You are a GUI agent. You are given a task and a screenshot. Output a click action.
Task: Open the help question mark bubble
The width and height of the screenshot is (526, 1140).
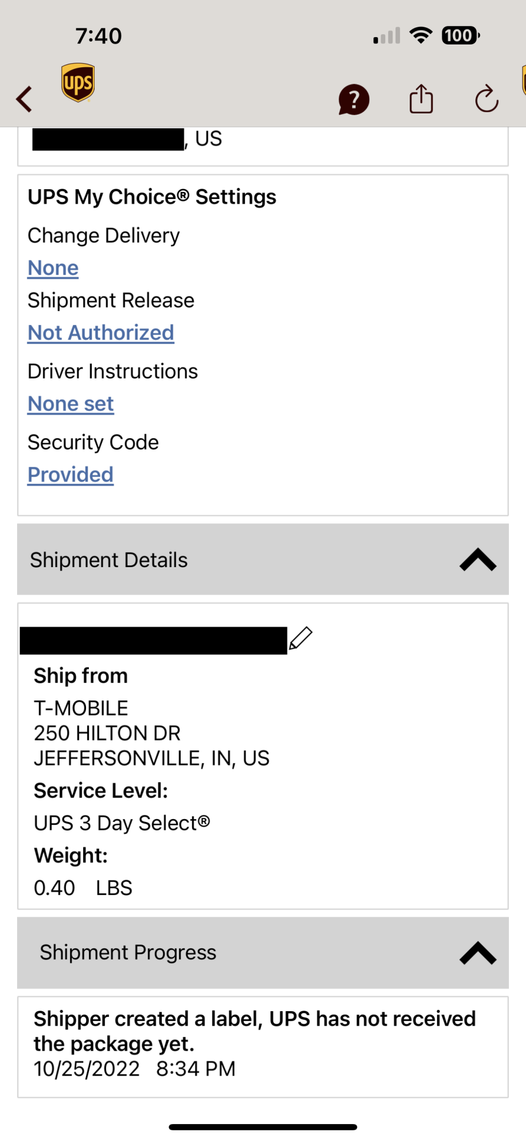coord(354,100)
